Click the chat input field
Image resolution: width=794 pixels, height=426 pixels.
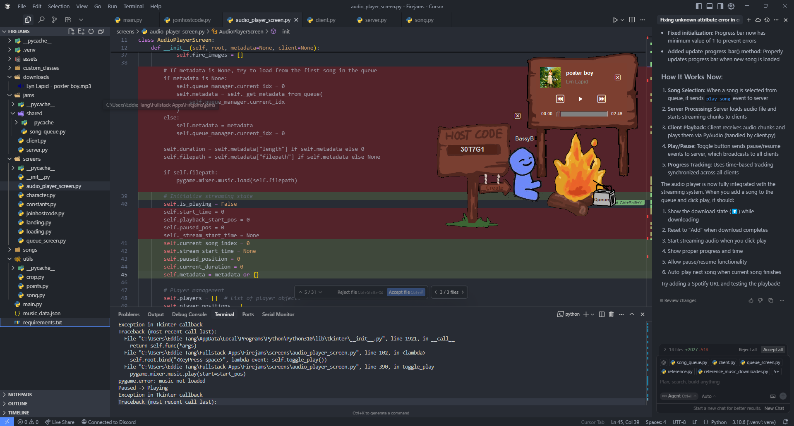tap(722, 382)
